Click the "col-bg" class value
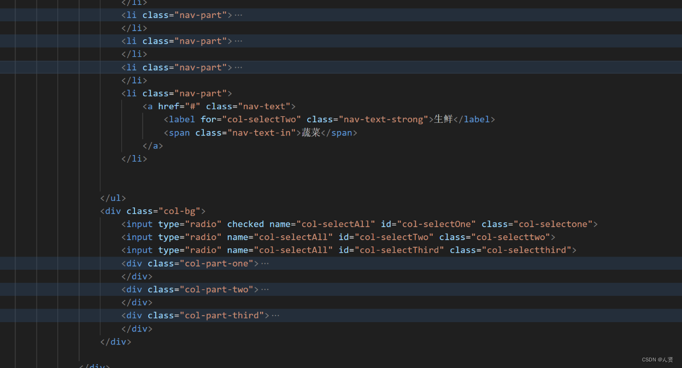Screen dimensions: 682x368 tap(180, 211)
